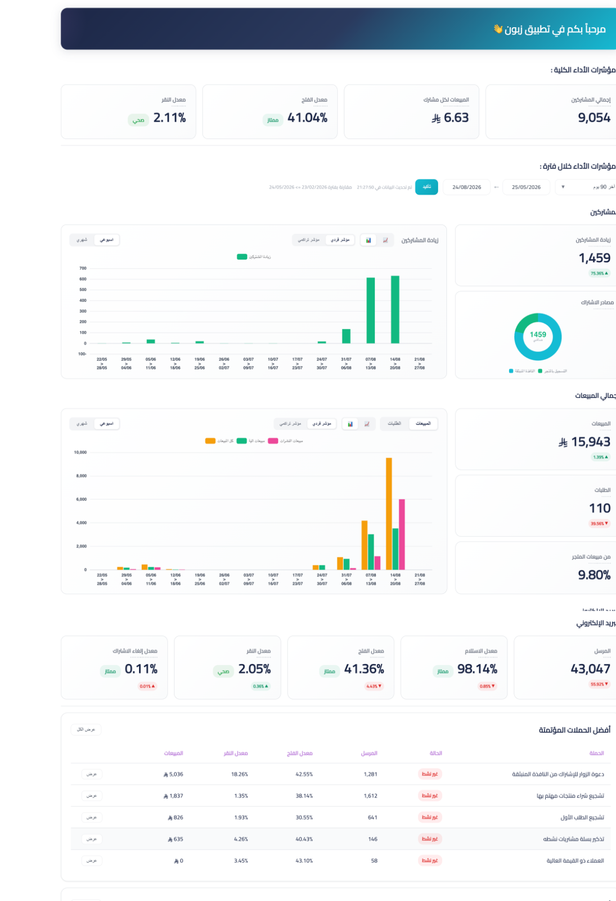This screenshot has height=901, width=616.
Task: Click the subscription sources donut chart
Action: tap(538, 337)
